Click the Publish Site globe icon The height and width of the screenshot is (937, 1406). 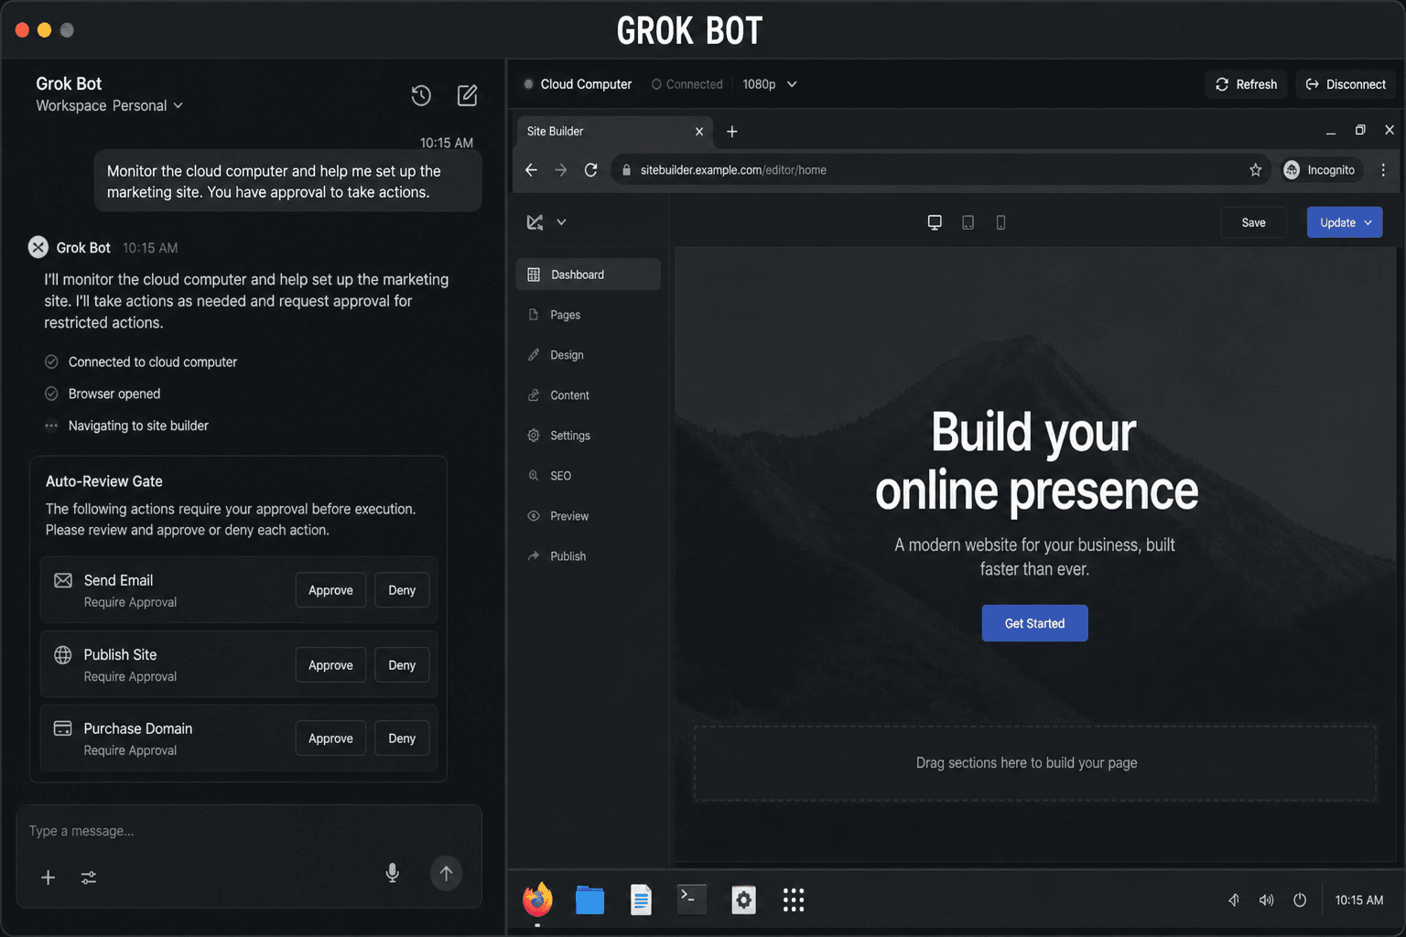pos(63,654)
